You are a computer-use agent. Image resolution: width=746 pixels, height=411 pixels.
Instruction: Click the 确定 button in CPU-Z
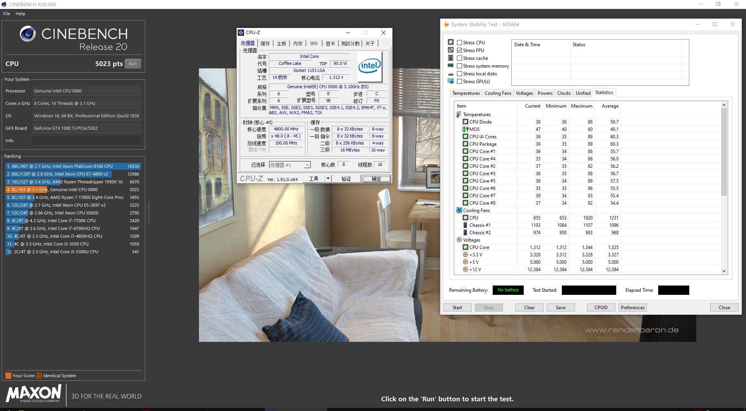pos(376,179)
